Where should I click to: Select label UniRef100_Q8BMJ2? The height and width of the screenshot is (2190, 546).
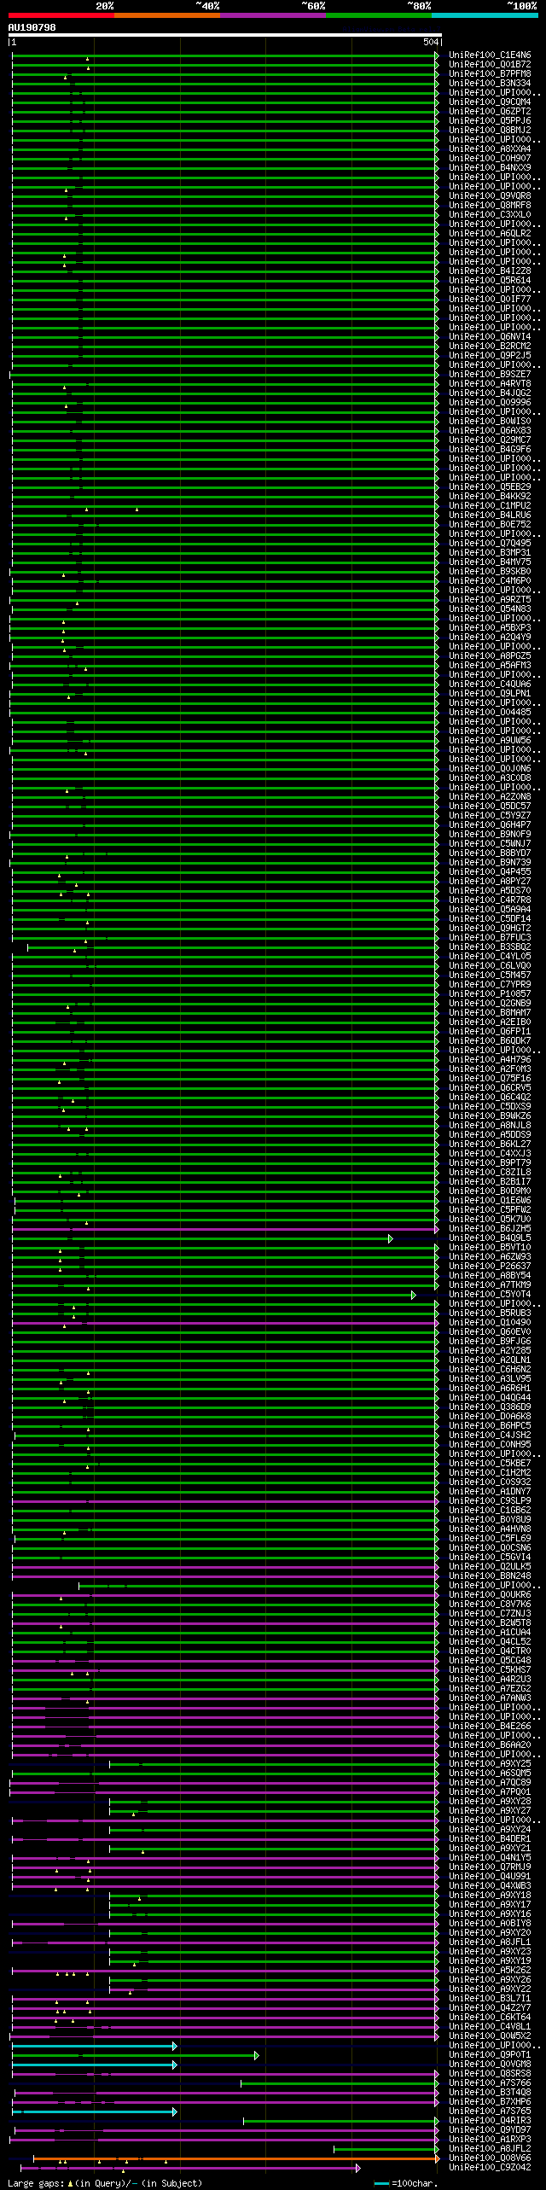click(x=490, y=131)
